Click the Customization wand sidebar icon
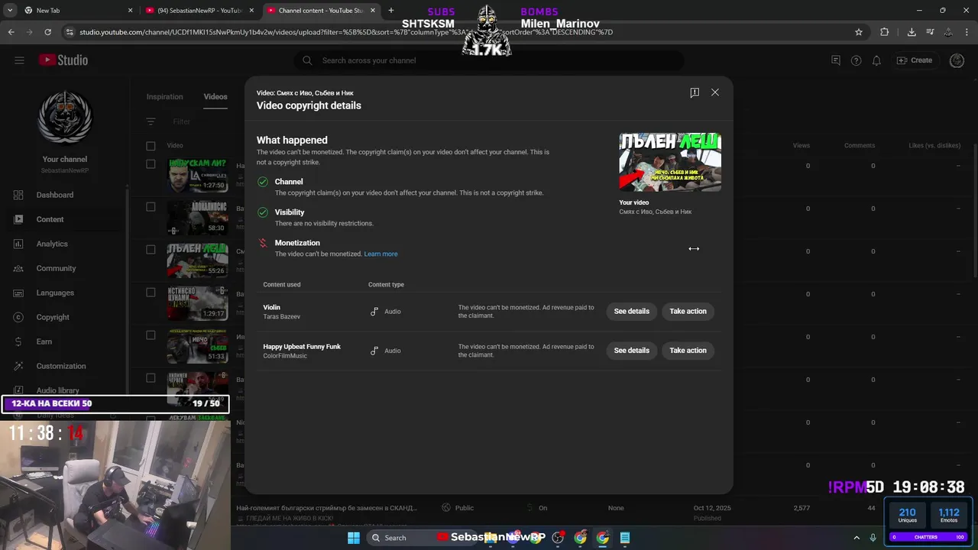The image size is (978, 550). click(x=18, y=366)
